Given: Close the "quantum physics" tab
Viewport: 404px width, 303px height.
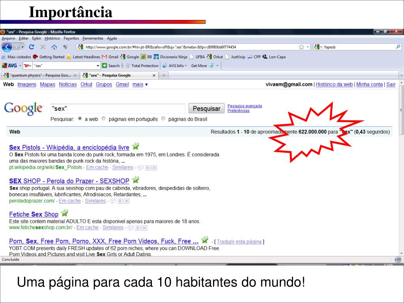Looking at the screenshot, I should [x=75, y=75].
